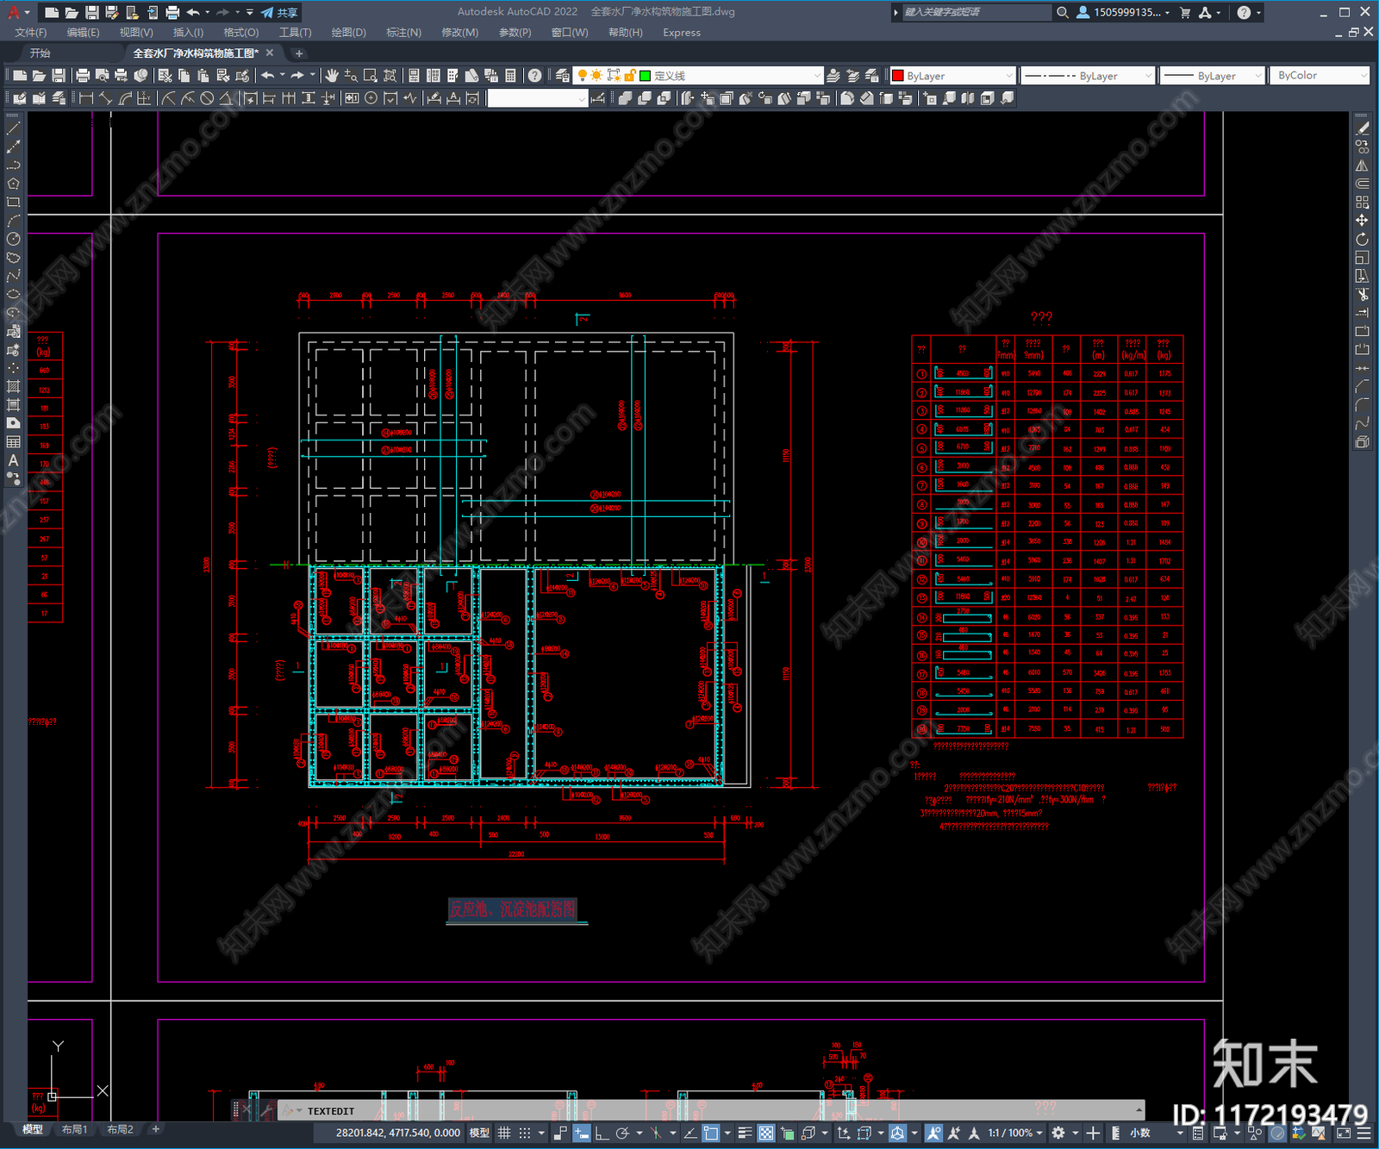Close the 全套水厂净水构筑物施工图 drawing tab
This screenshot has height=1149, width=1379.
click(269, 53)
